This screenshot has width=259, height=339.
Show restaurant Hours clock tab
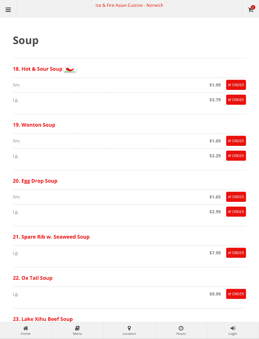(x=181, y=331)
